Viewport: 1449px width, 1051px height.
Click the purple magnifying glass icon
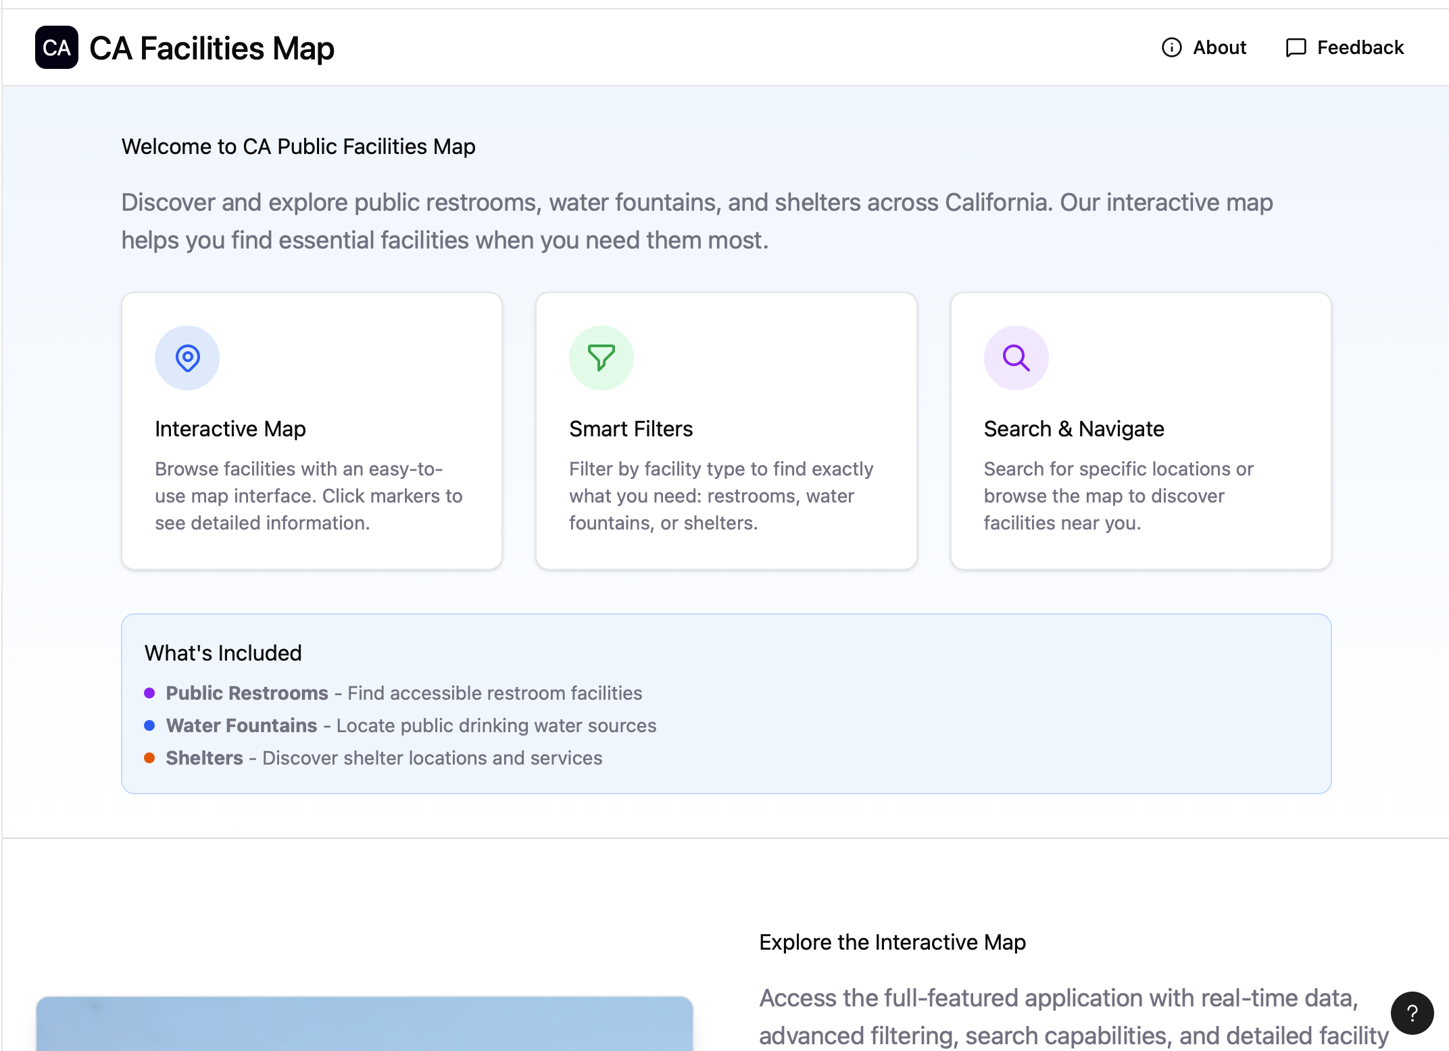pos(1015,357)
